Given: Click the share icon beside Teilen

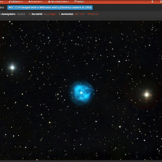Looking at the screenshot, I should [x=75, y=1].
